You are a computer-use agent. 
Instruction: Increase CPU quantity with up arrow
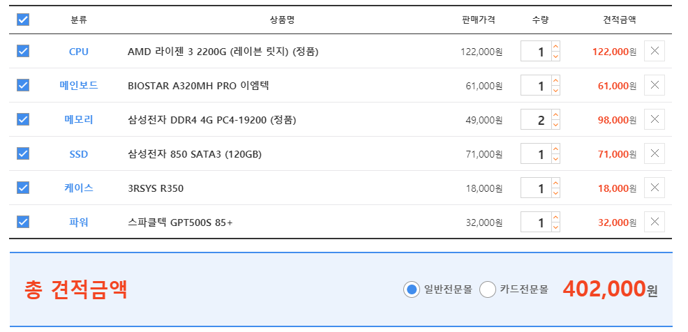pos(555,46)
